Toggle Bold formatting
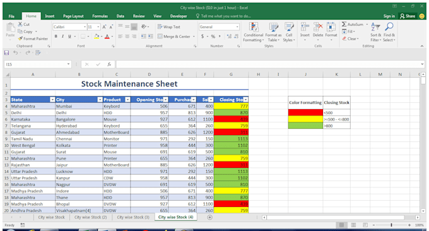Viewport: 429px width, 231px height. (56, 36)
